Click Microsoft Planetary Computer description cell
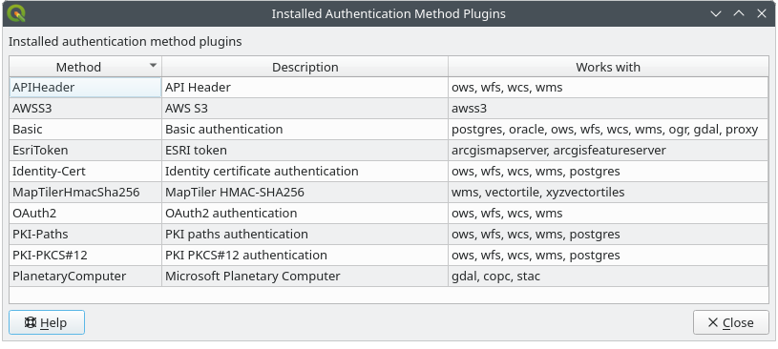778x349 pixels. tap(305, 277)
